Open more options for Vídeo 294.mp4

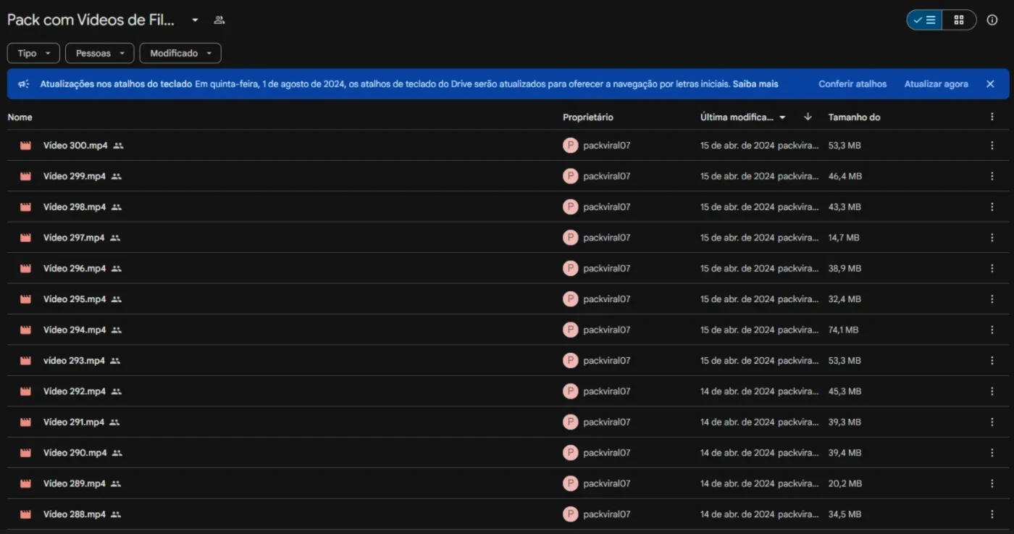pos(992,330)
